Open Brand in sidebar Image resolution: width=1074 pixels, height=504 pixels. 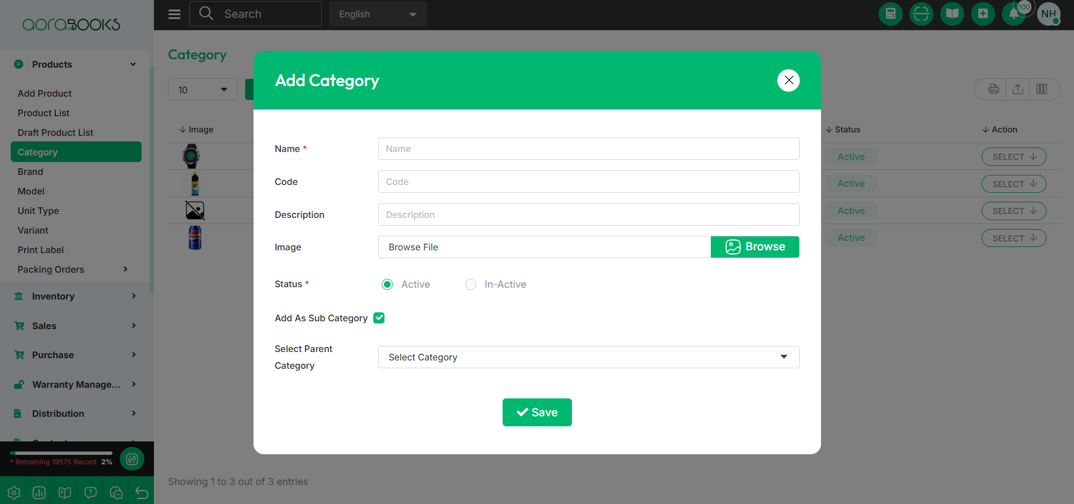point(30,172)
